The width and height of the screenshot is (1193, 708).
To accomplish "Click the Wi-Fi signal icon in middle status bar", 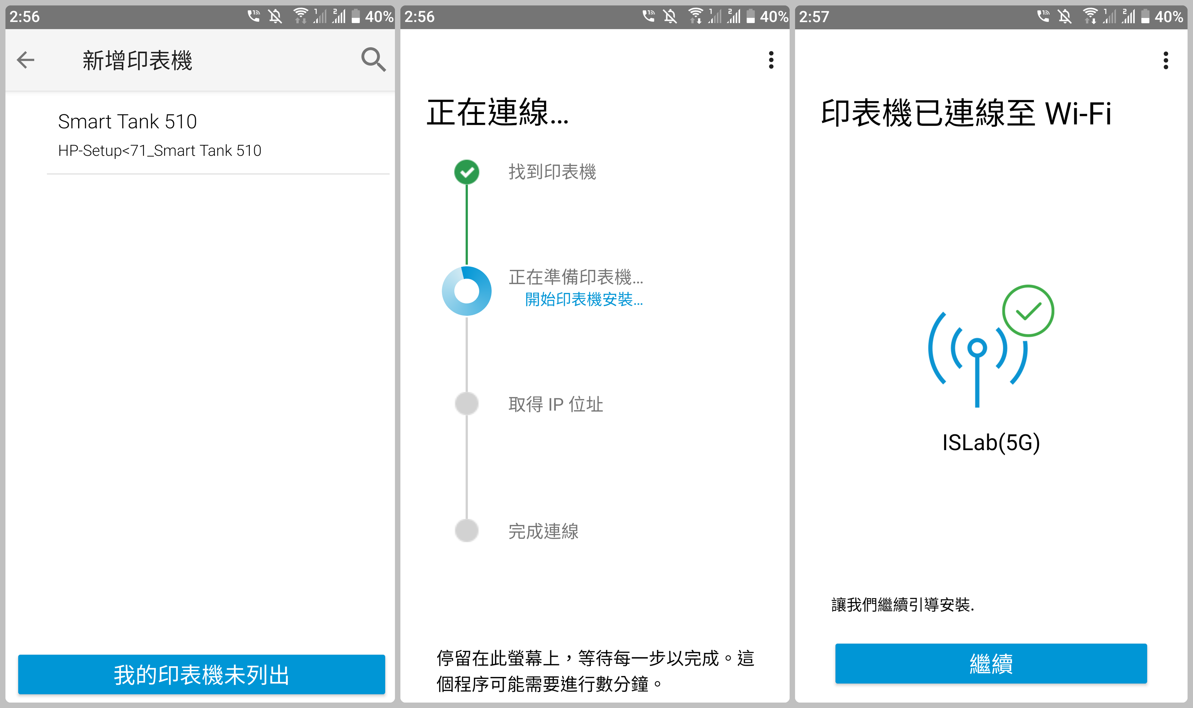I will pos(696,16).
